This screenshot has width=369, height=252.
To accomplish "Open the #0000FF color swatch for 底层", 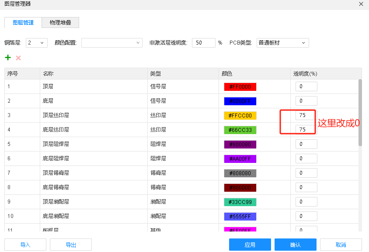I will pyautogui.click(x=240, y=101).
